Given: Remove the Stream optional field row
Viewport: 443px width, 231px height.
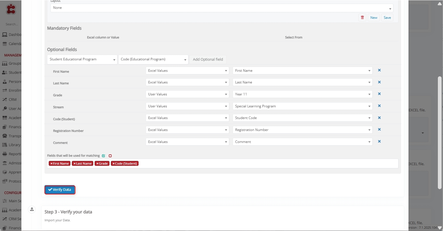Looking at the screenshot, I should [x=379, y=106].
